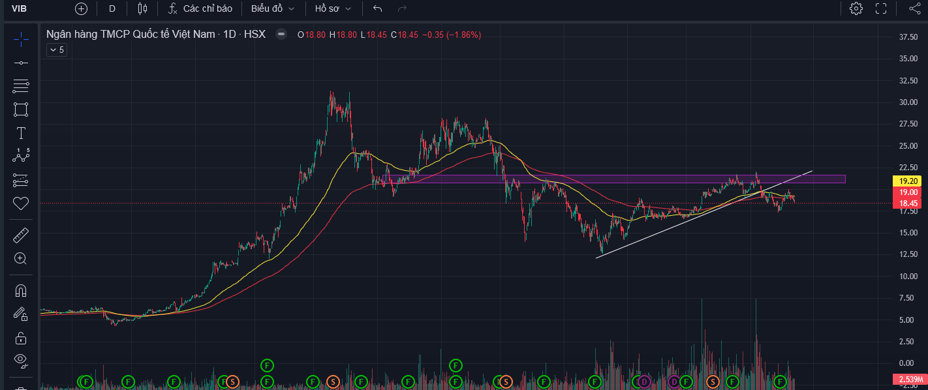Undo the last chart action
This screenshot has width=928, height=390.
(x=377, y=8)
